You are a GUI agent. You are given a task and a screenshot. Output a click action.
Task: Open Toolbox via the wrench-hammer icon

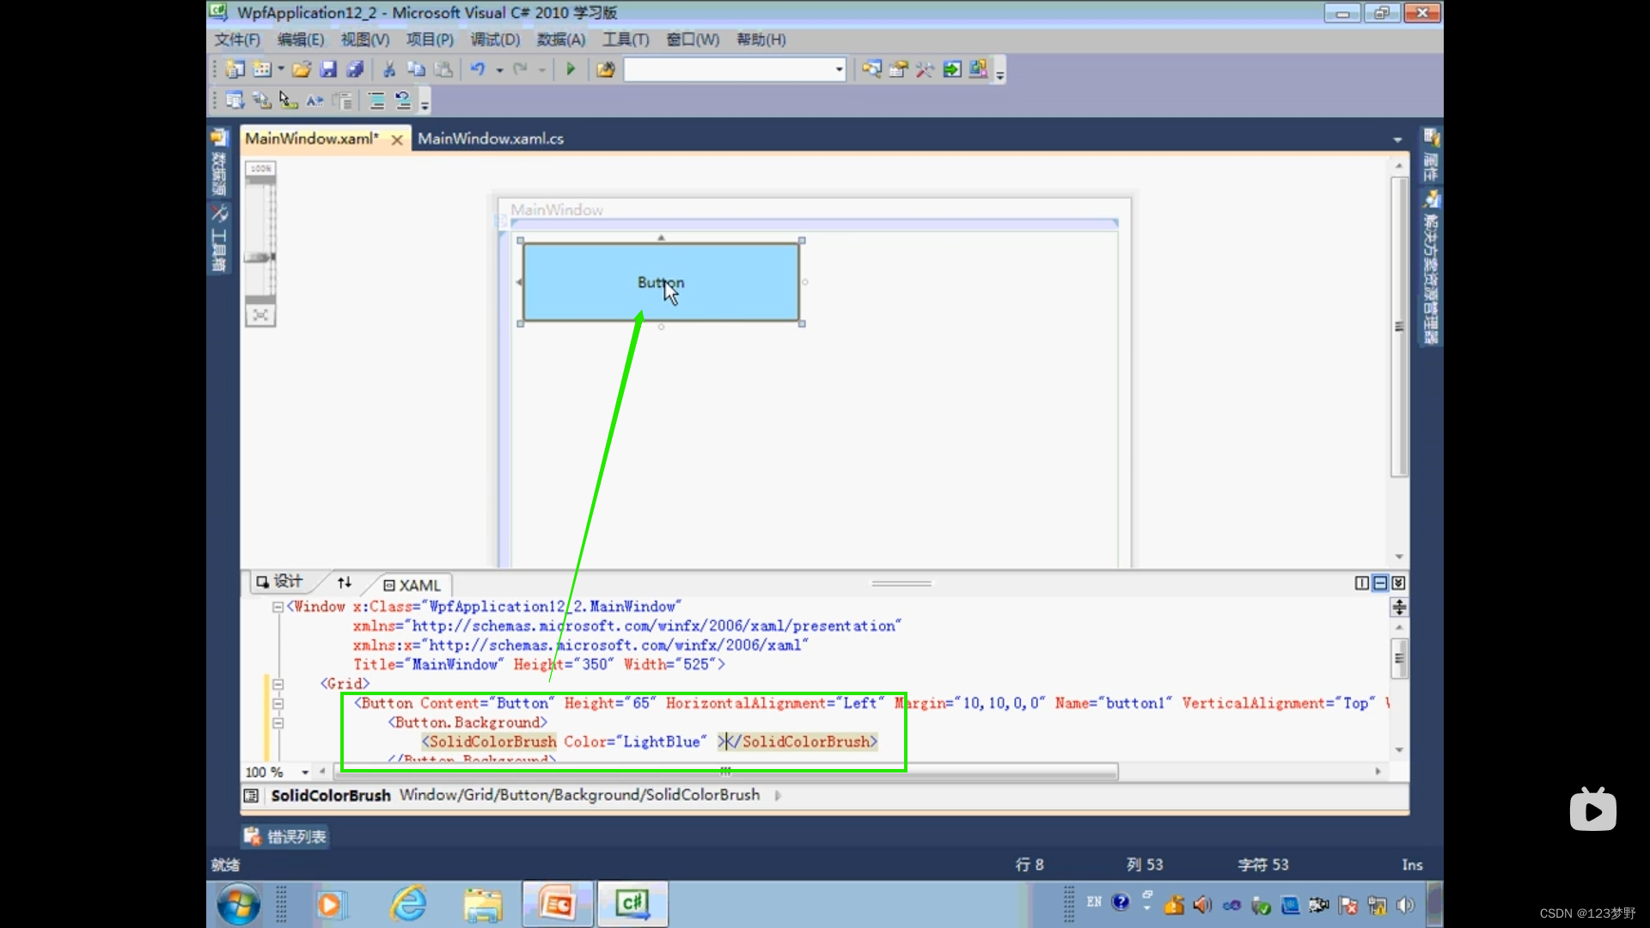pyautogui.click(x=926, y=70)
